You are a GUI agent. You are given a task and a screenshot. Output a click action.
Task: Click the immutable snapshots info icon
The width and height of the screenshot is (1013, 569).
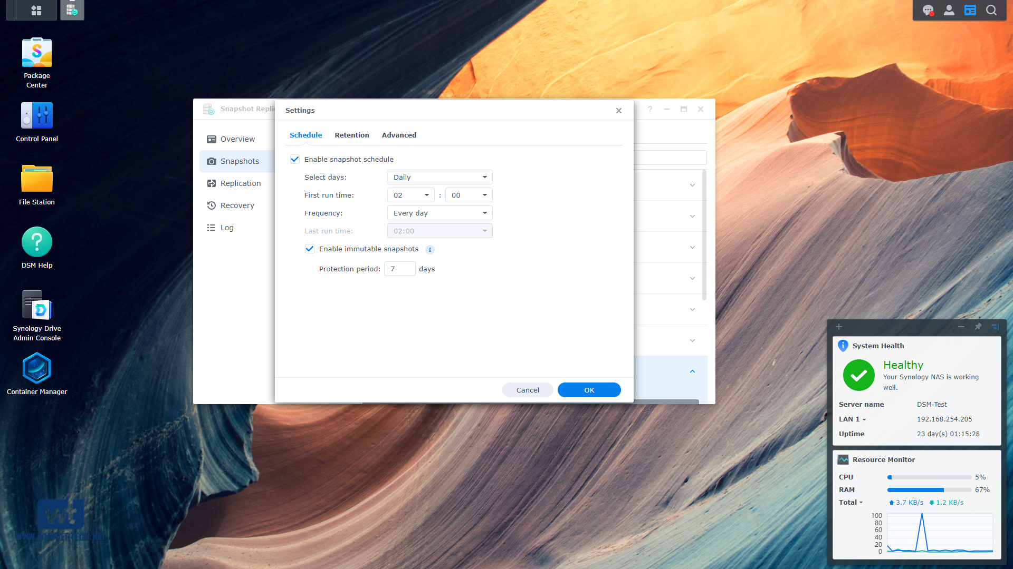pos(430,250)
